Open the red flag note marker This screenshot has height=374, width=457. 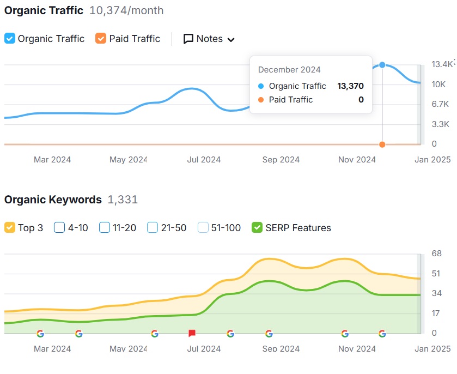(x=192, y=333)
